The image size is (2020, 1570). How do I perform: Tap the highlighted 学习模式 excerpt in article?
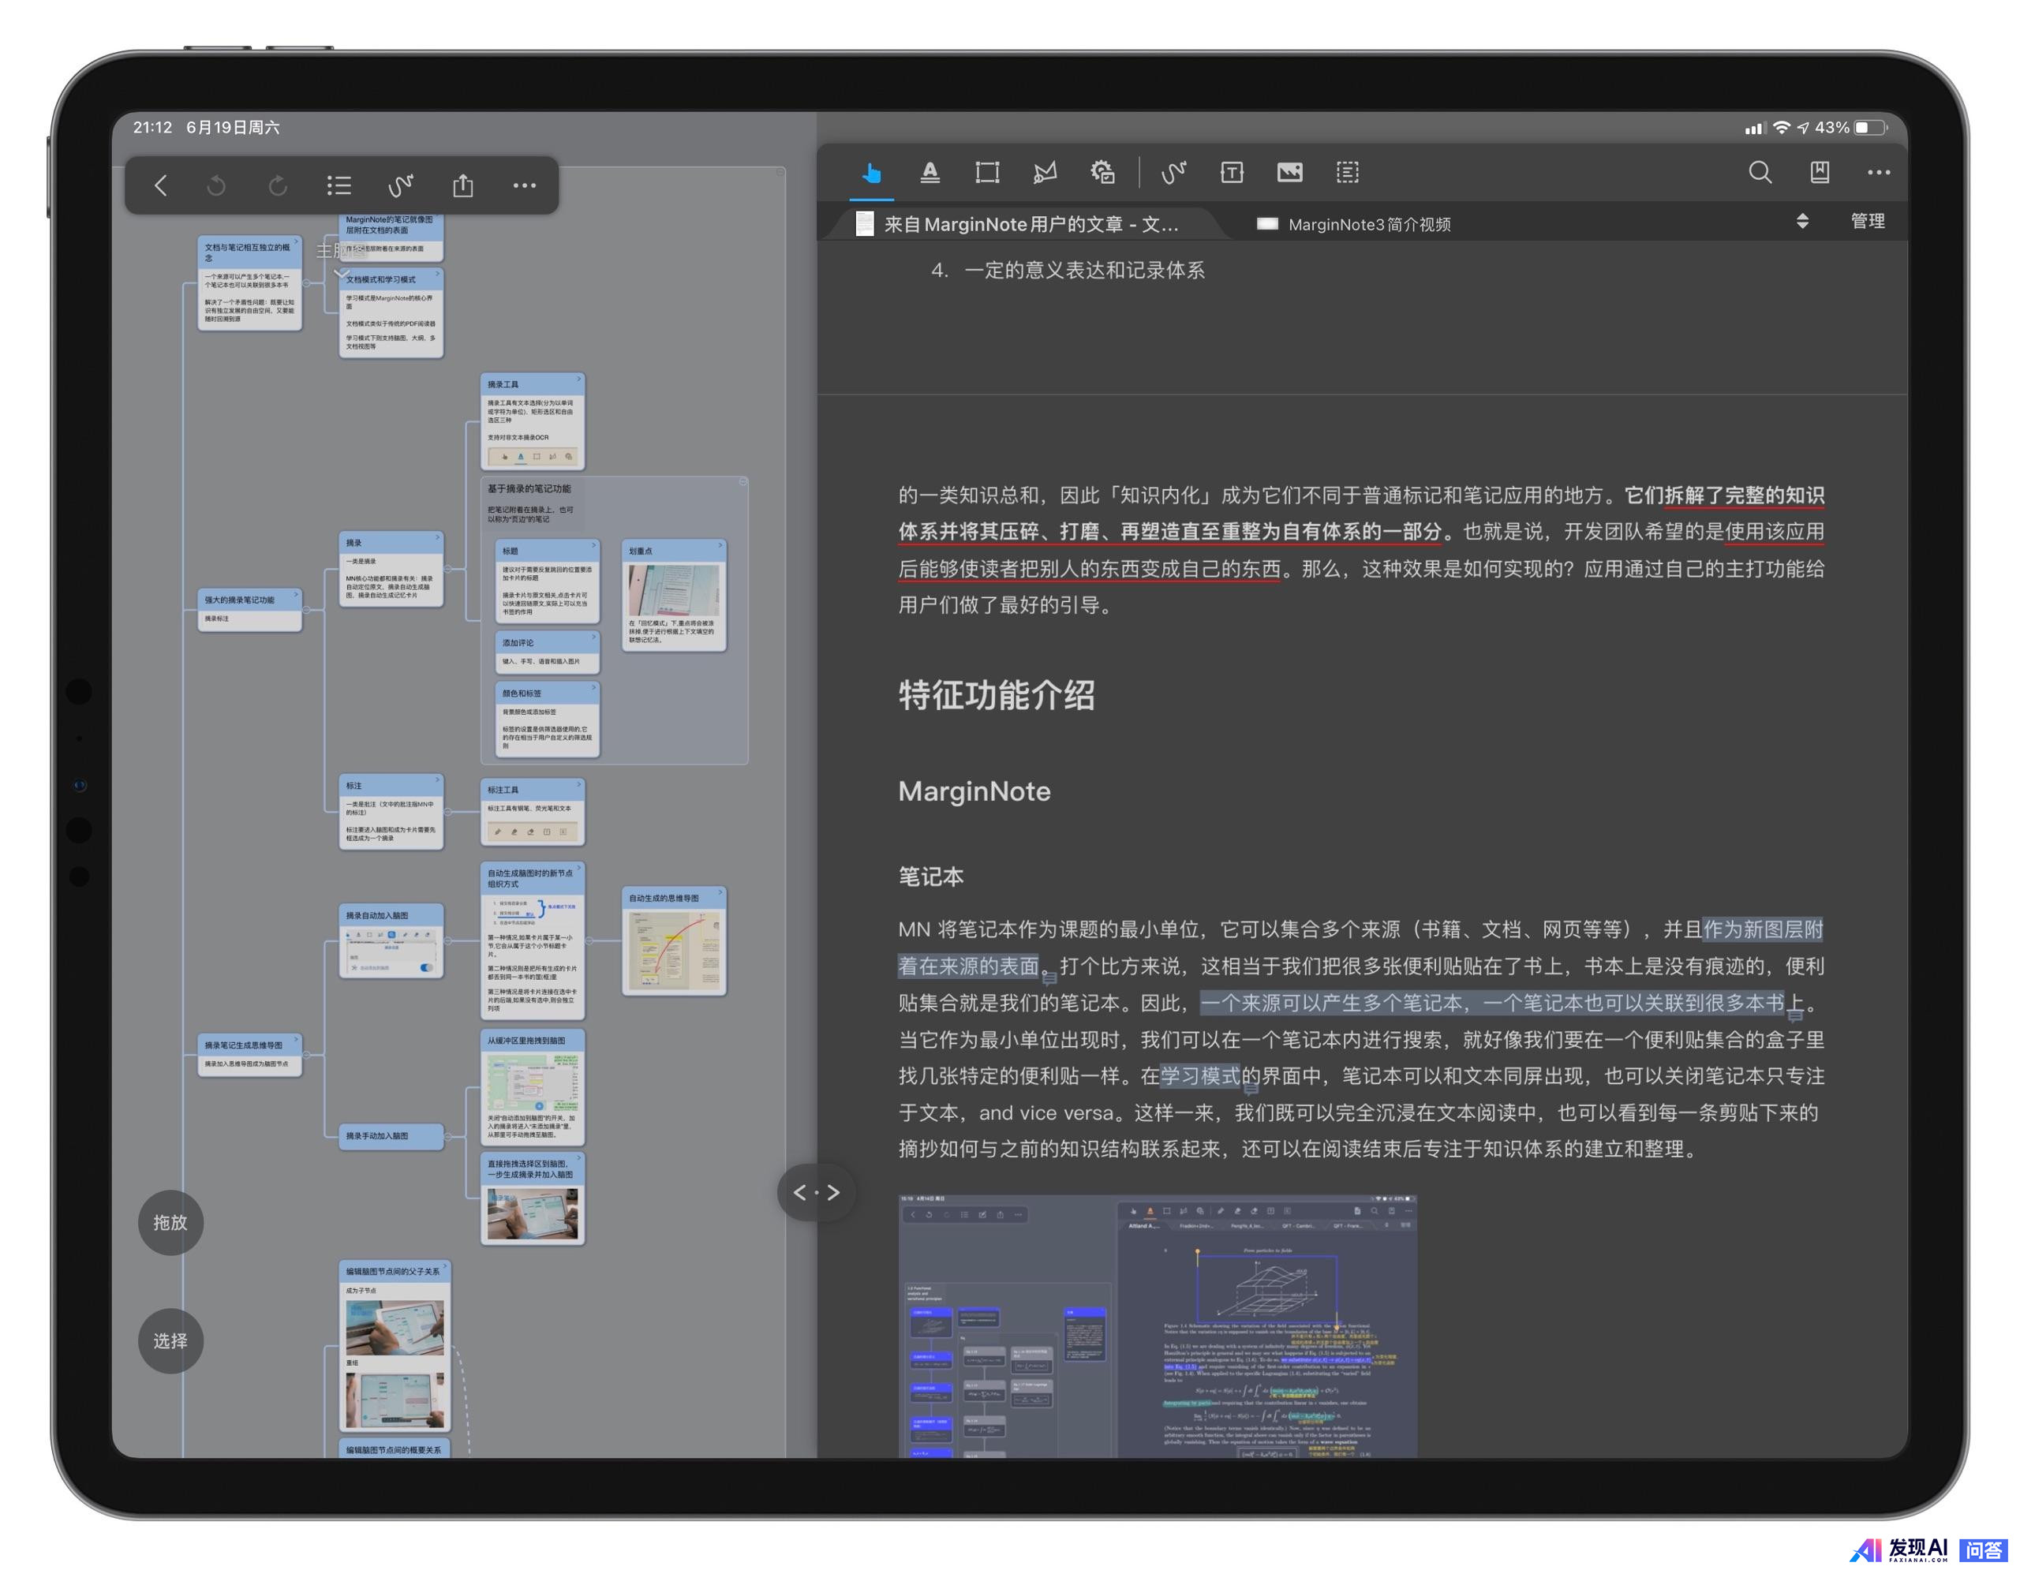1200,1076
